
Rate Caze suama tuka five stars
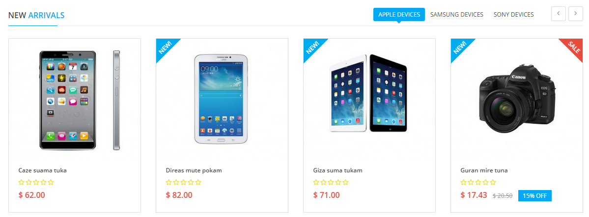(51, 183)
